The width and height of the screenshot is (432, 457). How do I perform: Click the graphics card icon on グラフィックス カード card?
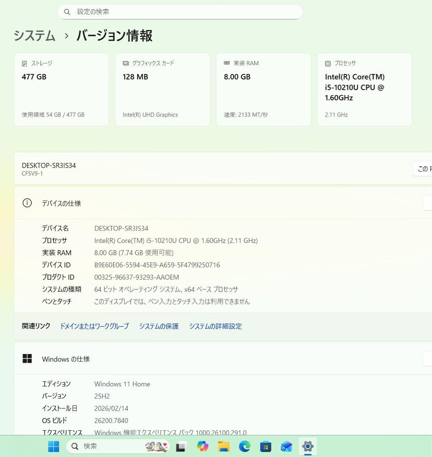click(x=125, y=63)
